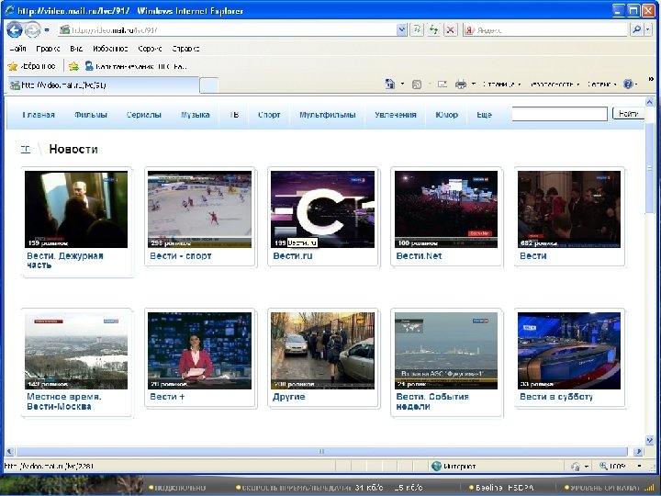The image size is (661, 496).
Task: Open the Print icon dropdown arrow
Action: pyautogui.click(x=473, y=84)
